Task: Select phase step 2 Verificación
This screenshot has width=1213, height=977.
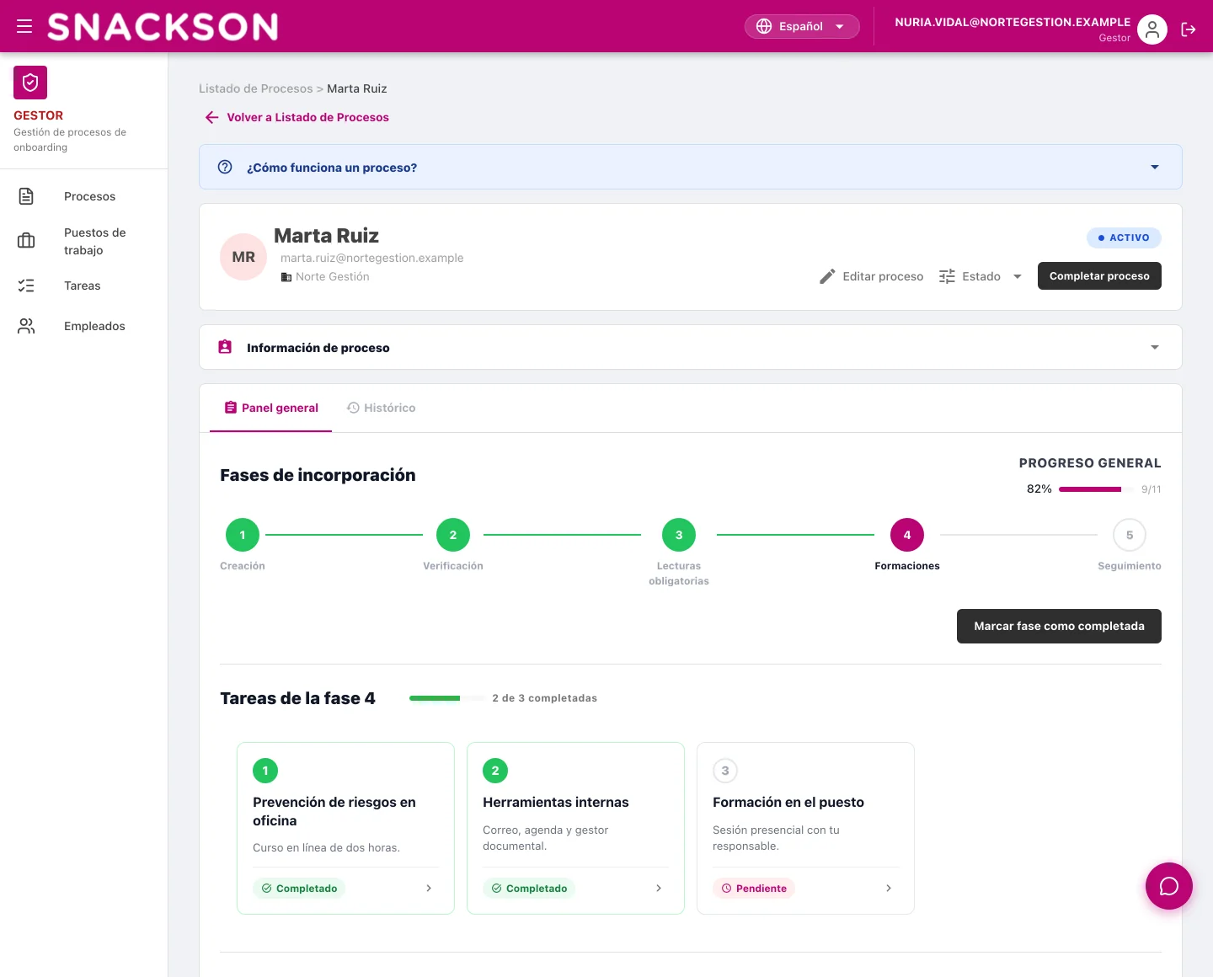Action: (x=453, y=543)
